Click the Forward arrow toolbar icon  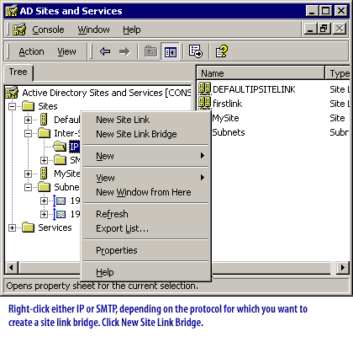pyautogui.click(x=124, y=51)
